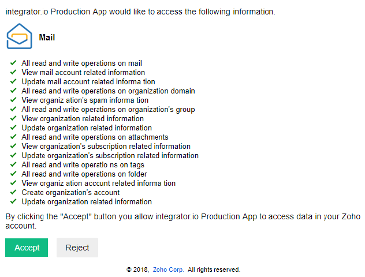365x277 pixels.
Task: Click the Mail envelope icon
Action: pyautogui.click(x=20, y=36)
